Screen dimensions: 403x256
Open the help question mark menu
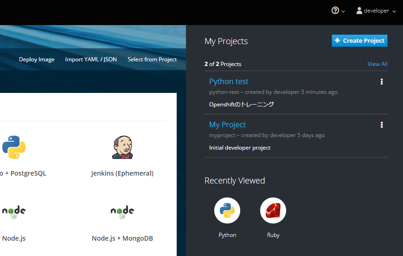[x=338, y=11]
